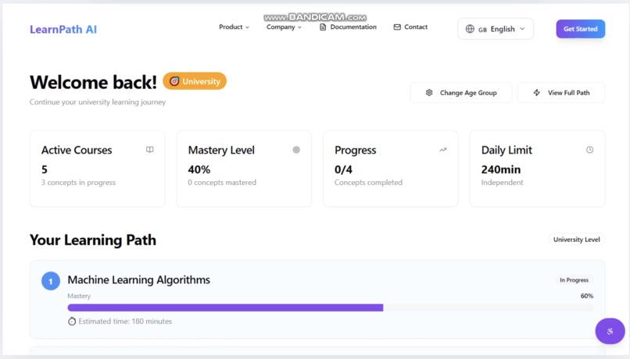The width and height of the screenshot is (630, 359).
Task: Click 'Continue your university learning journey' subtitle
Action: tap(97, 102)
